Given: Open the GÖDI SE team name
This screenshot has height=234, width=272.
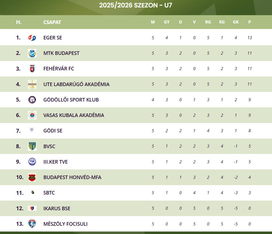Looking at the screenshot, I should (53, 131).
